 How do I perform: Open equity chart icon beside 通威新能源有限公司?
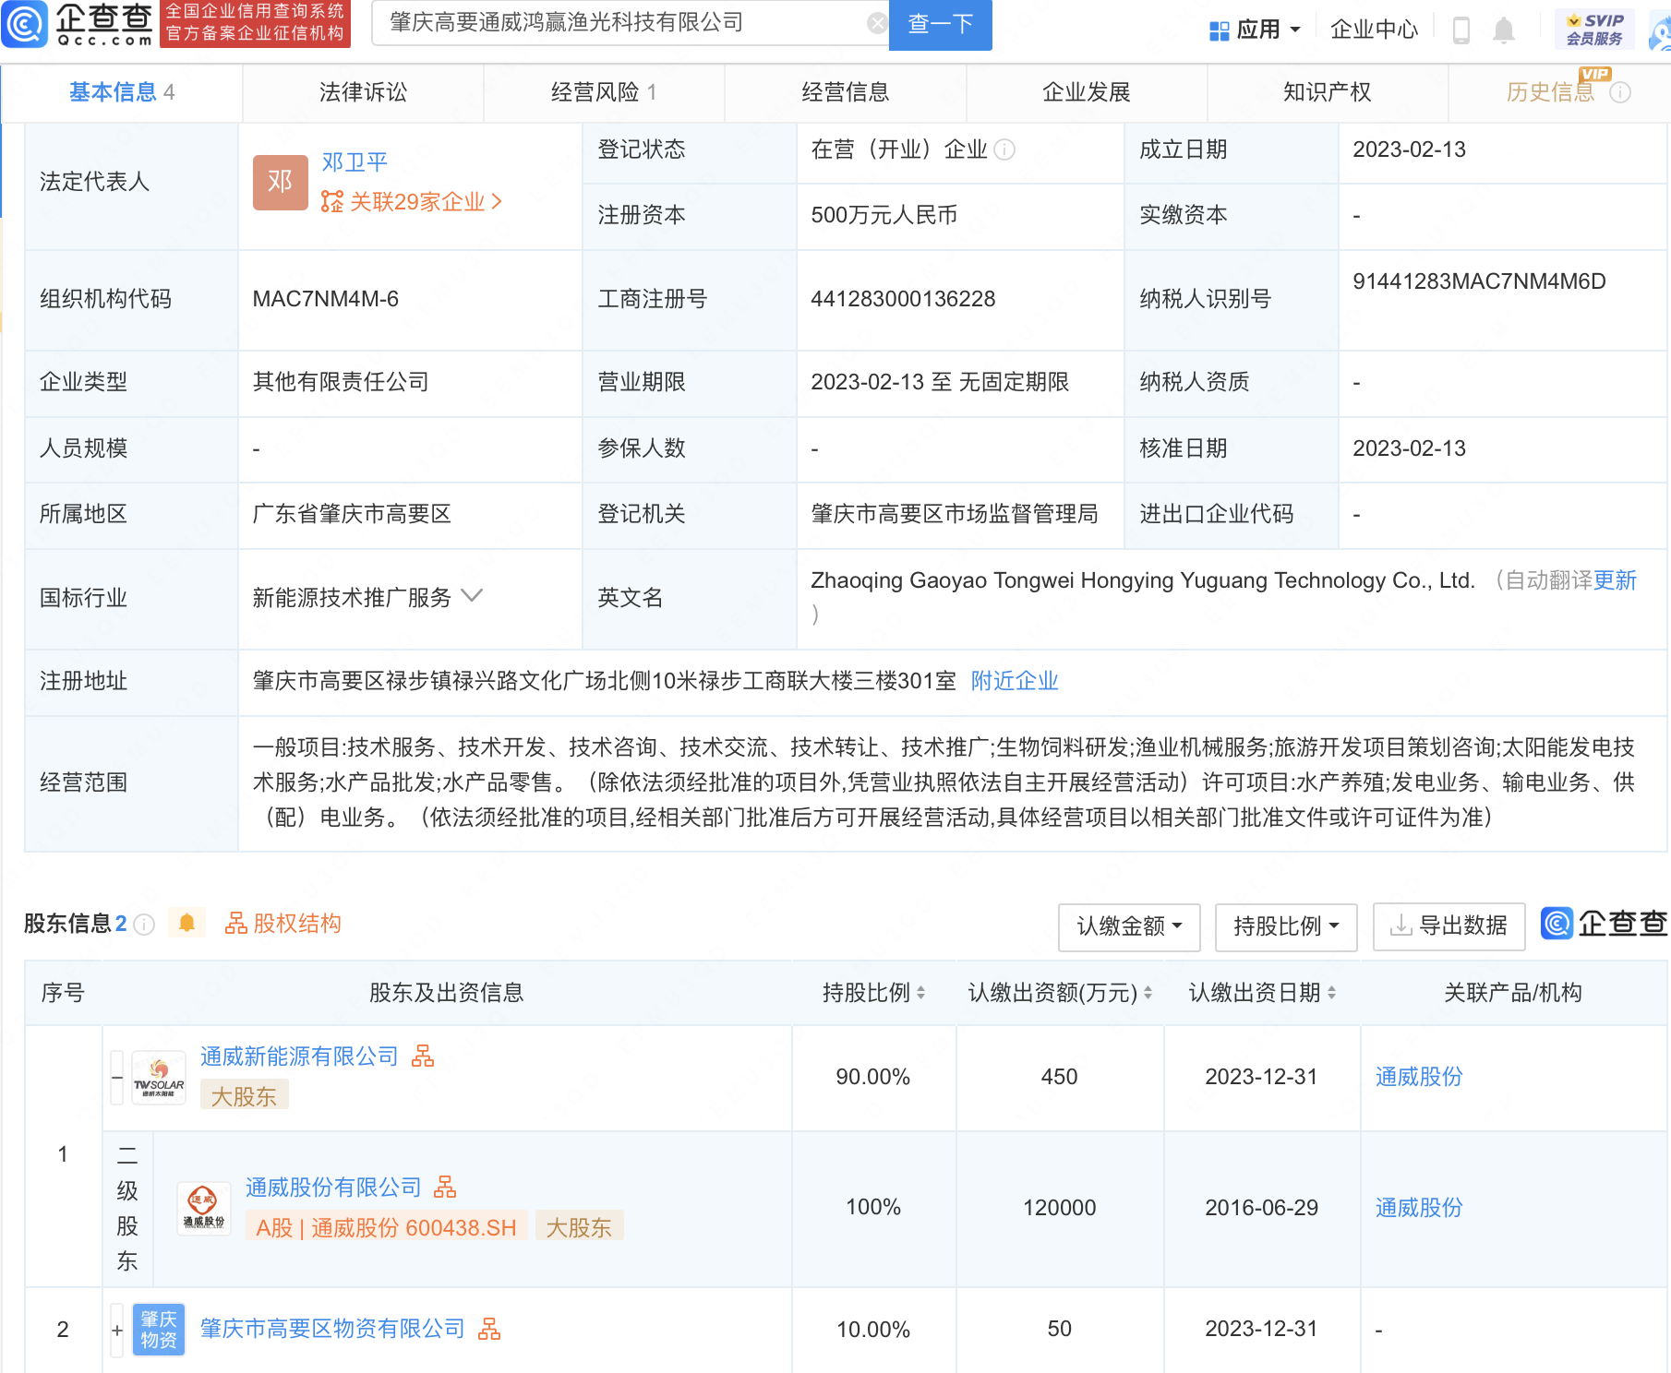[x=423, y=1057]
